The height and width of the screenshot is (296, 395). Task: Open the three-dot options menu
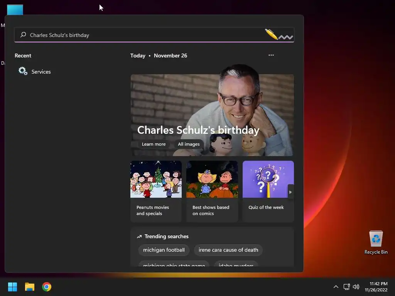(x=271, y=55)
